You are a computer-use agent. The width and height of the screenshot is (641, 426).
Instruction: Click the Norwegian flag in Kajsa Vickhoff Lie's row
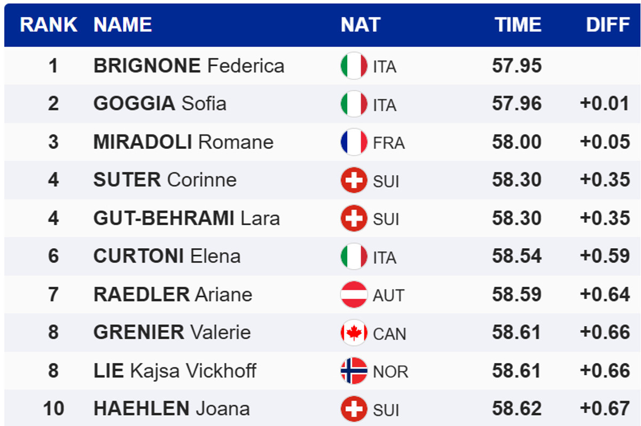pos(354,371)
